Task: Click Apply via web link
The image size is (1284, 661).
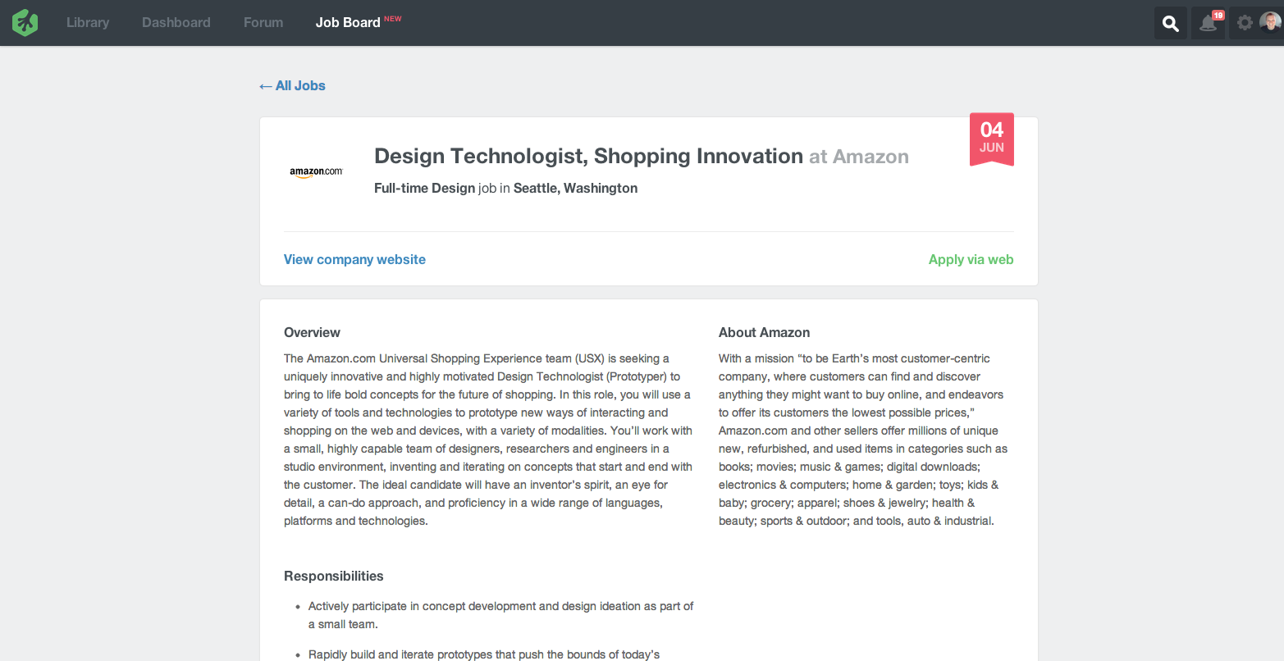Action: click(971, 259)
